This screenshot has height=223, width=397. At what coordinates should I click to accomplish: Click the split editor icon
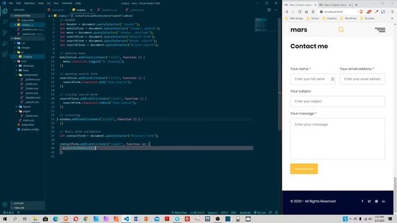(269, 10)
